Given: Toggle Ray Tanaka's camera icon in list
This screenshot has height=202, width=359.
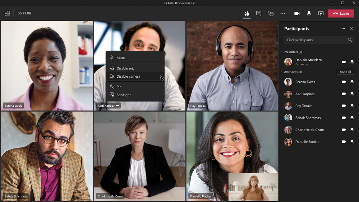Looking at the screenshot, I should [x=344, y=106].
